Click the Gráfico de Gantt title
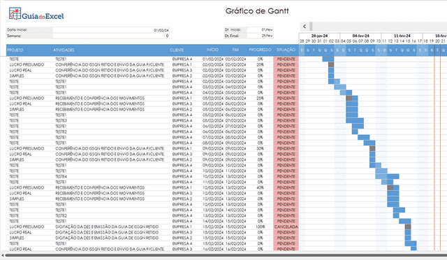 tap(257, 11)
